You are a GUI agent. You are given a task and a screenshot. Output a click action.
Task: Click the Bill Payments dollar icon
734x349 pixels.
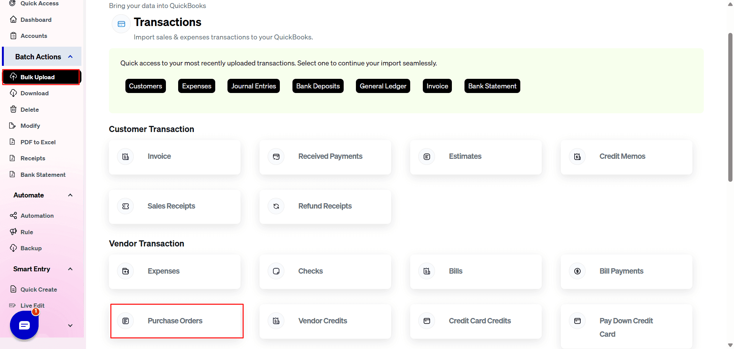(577, 271)
